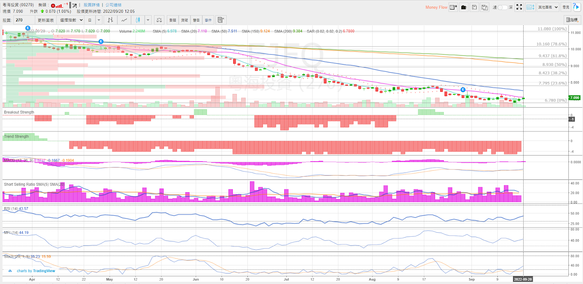This screenshot has height=284, width=583.
Task: Open the charts by TradingView link
Action: pos(36,271)
